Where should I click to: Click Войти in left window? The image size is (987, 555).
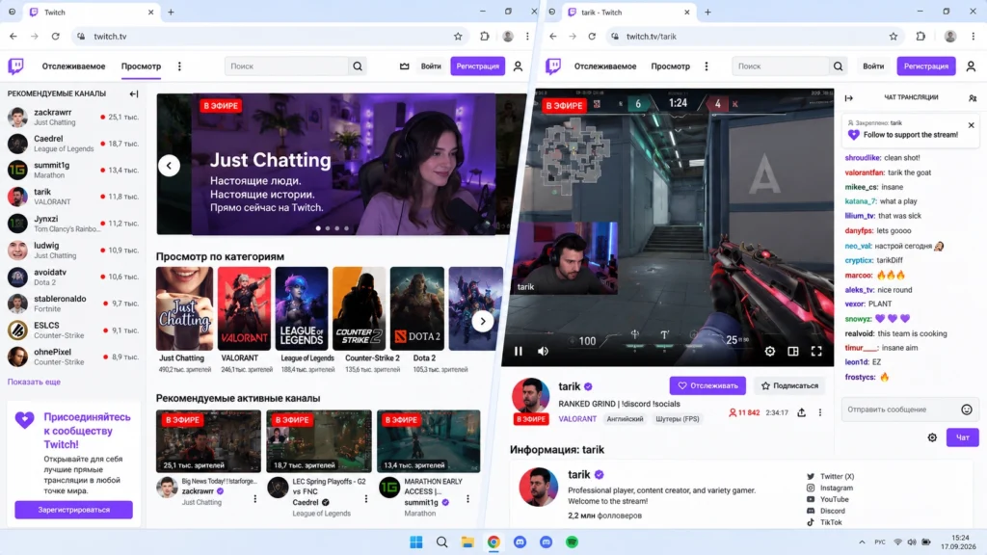click(431, 66)
